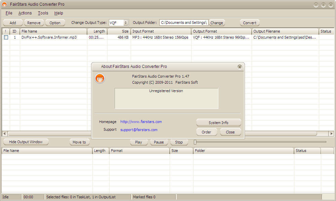Click the '!' mark column header
Screen dimensions: 336x201
6,31
